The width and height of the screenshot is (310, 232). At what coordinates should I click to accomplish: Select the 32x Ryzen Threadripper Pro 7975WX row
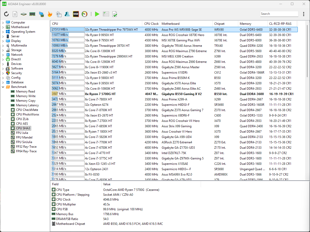point(174,30)
